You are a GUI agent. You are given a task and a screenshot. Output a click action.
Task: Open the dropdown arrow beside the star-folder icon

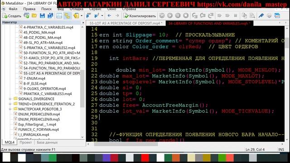[x=82, y=16]
